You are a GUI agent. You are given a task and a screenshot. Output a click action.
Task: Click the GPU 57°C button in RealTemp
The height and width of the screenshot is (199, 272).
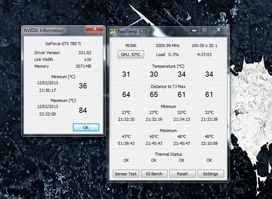click(131, 55)
